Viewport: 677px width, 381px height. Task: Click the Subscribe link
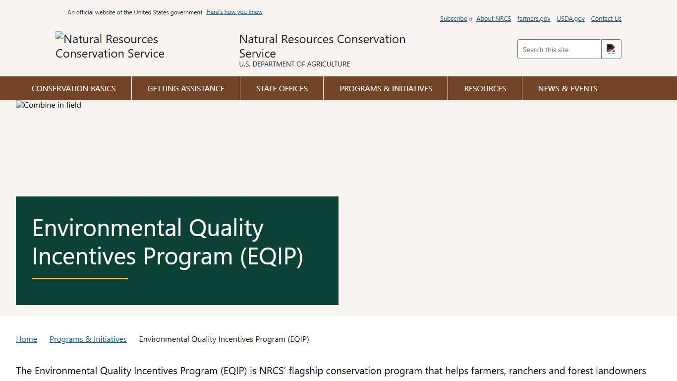[453, 18]
